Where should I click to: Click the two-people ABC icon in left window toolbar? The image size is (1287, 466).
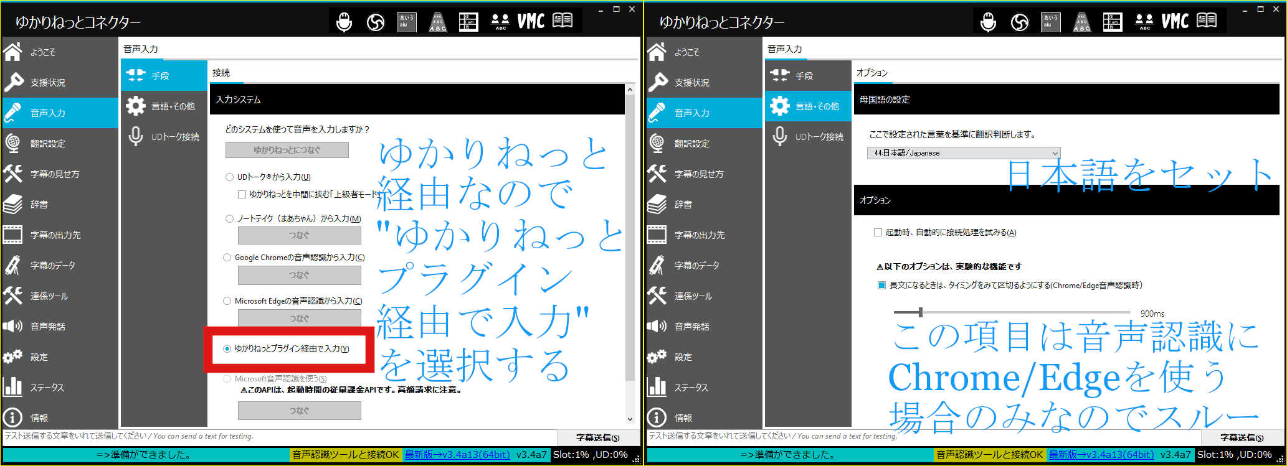coord(500,22)
